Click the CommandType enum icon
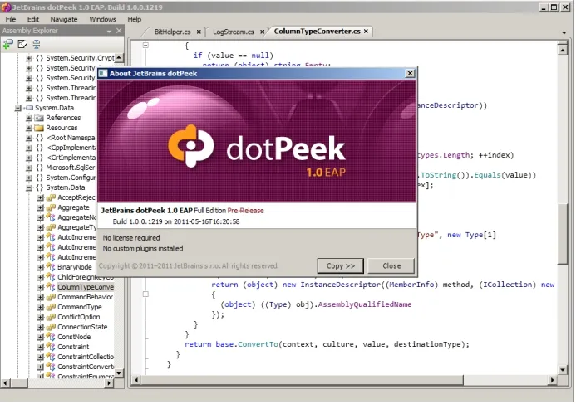 51,307
